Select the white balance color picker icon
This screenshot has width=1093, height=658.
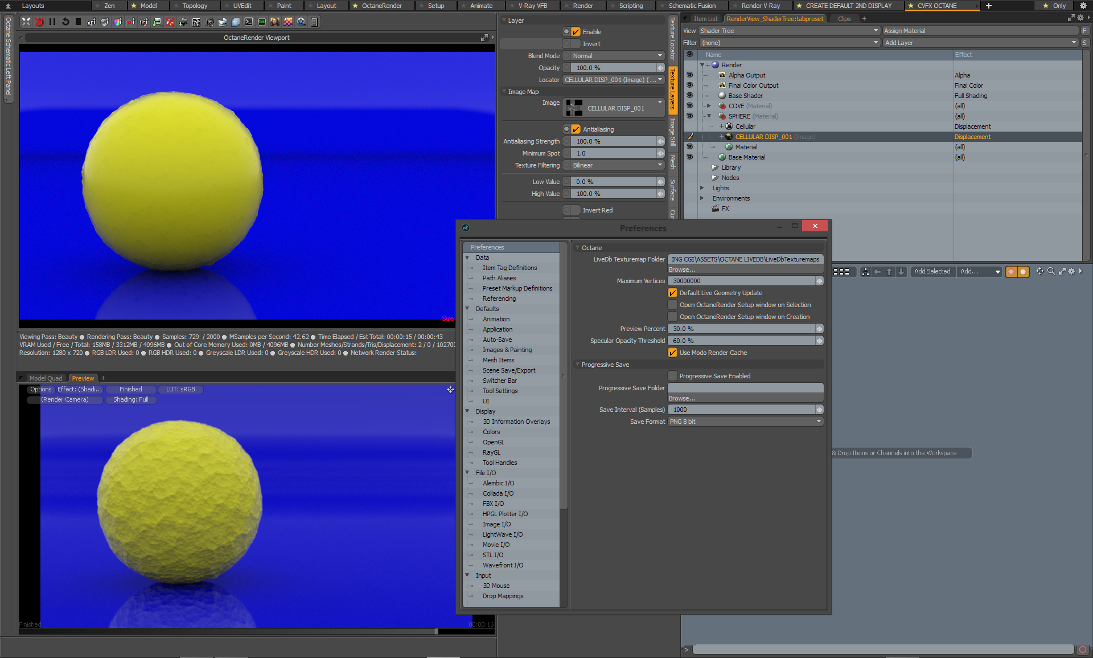pyautogui.click(x=118, y=22)
